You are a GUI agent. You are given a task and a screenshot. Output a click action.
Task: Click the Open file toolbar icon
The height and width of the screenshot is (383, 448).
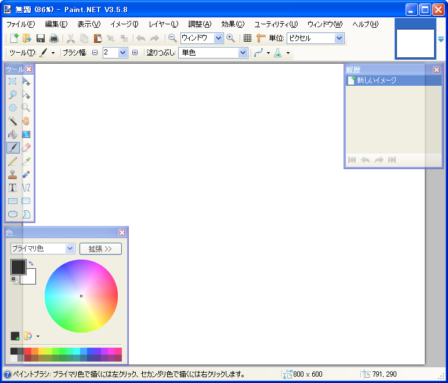[27, 38]
